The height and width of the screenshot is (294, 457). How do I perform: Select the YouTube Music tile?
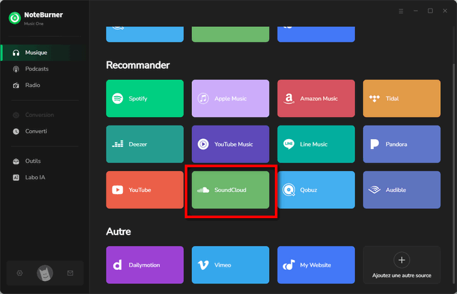(x=230, y=144)
